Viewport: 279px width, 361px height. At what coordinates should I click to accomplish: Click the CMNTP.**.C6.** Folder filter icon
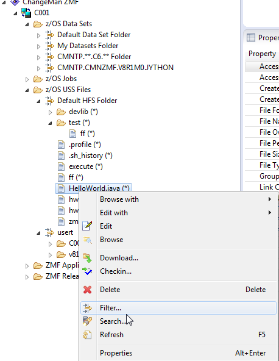point(49,57)
